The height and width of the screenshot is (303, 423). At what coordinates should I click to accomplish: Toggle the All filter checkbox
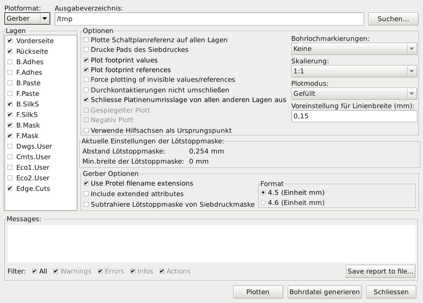(35, 271)
